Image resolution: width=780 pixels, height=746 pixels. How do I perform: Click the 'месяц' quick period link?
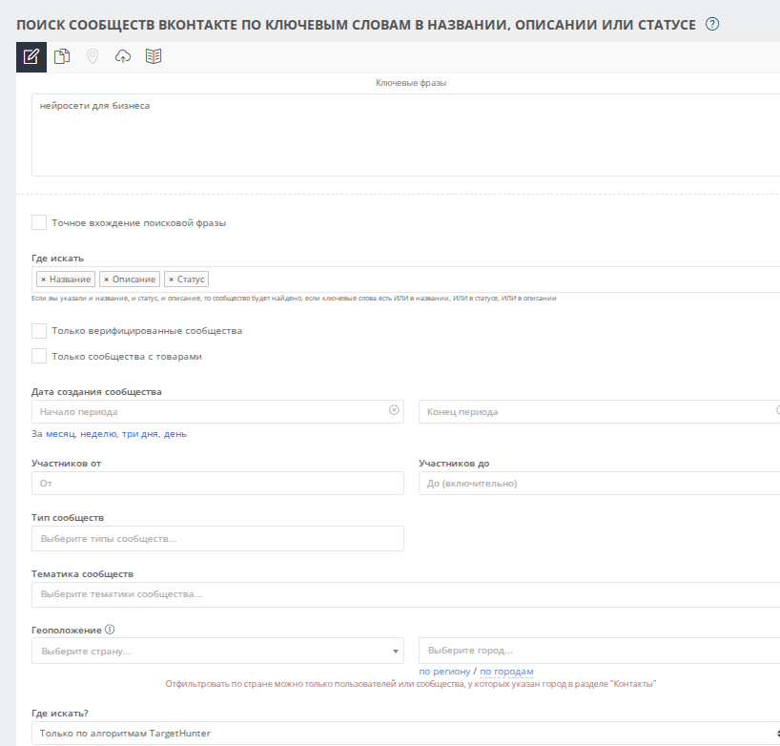coord(60,434)
